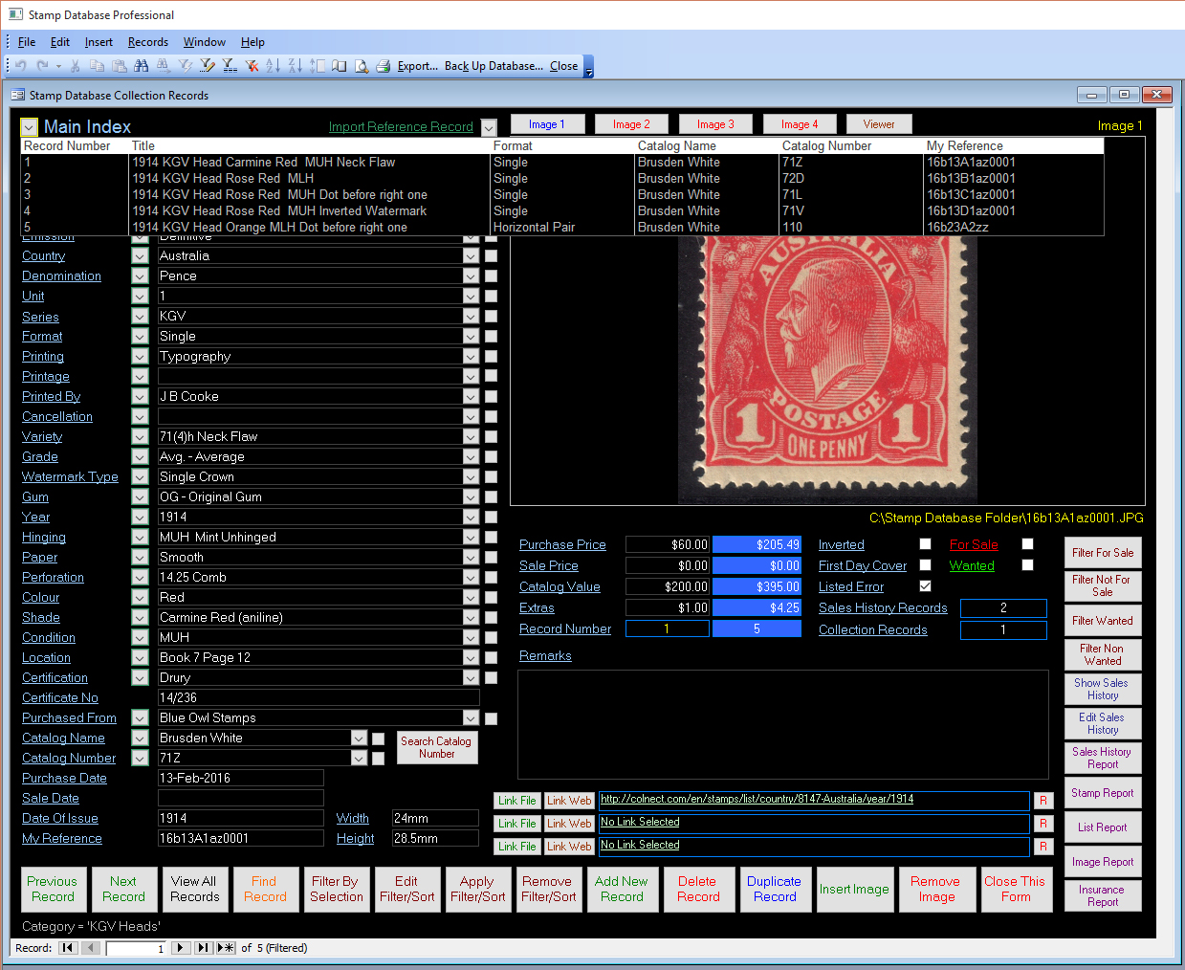
Task: Jump to last record in navigator
Action: click(203, 948)
